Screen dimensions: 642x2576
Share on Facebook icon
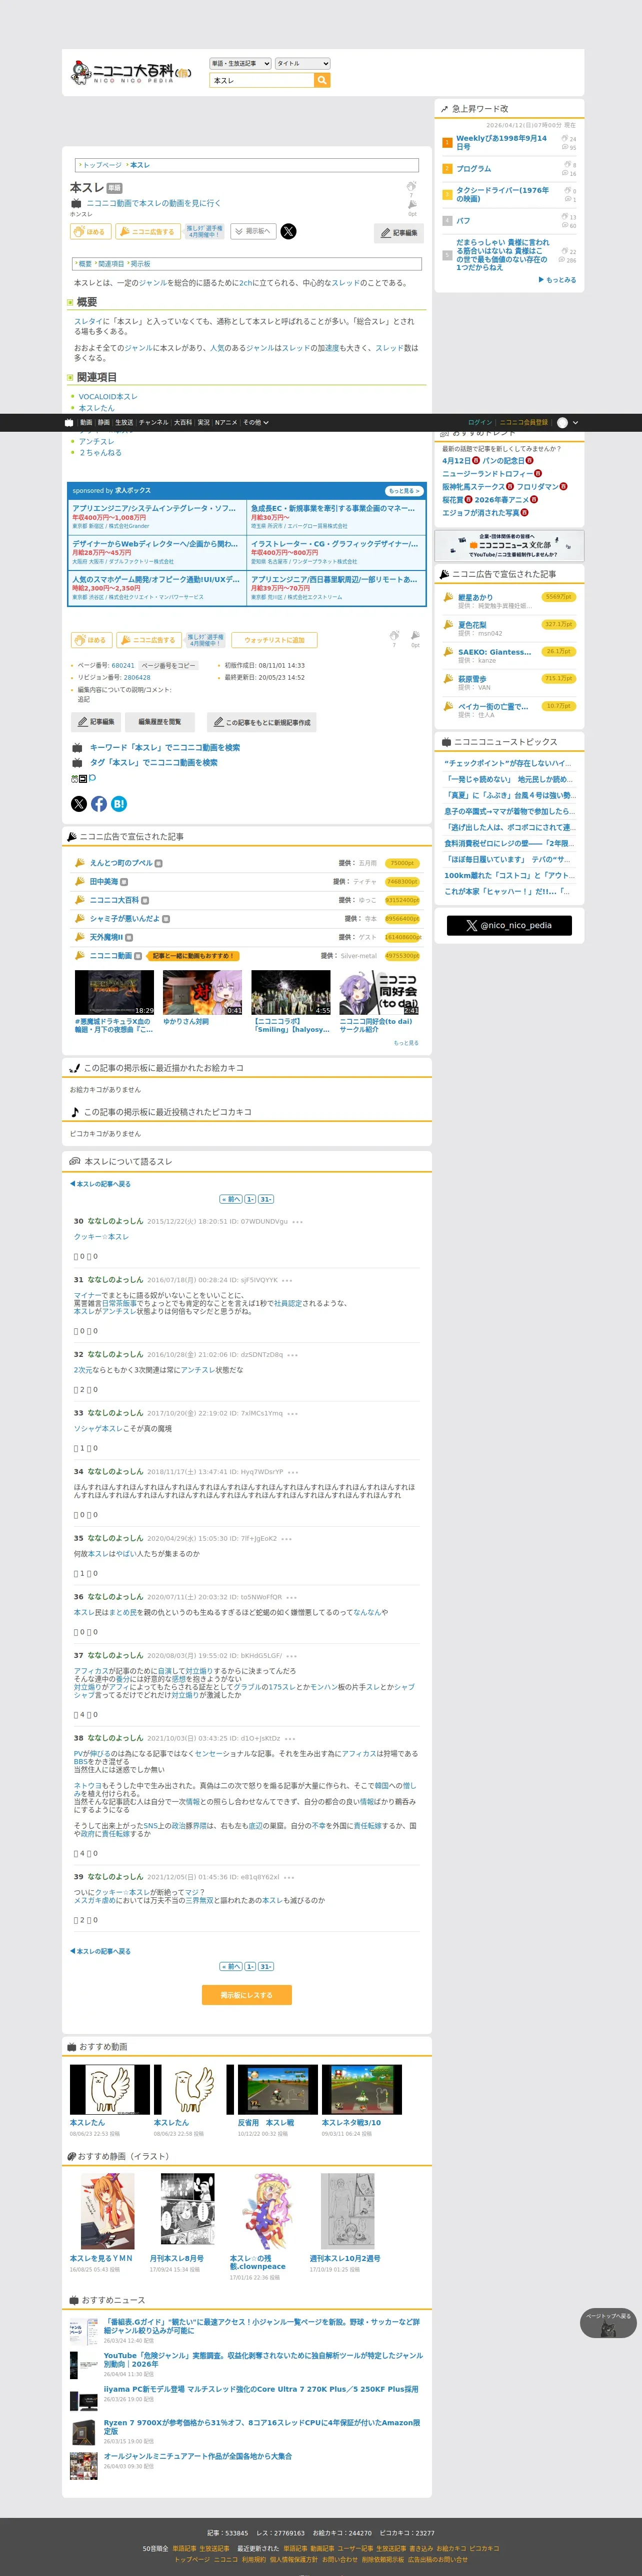tap(99, 803)
